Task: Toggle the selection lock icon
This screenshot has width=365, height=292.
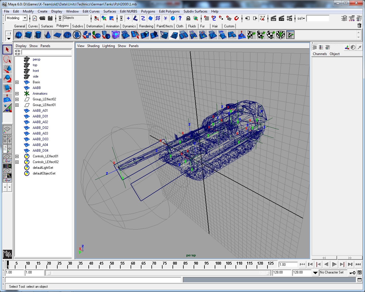Action: (x=188, y=18)
